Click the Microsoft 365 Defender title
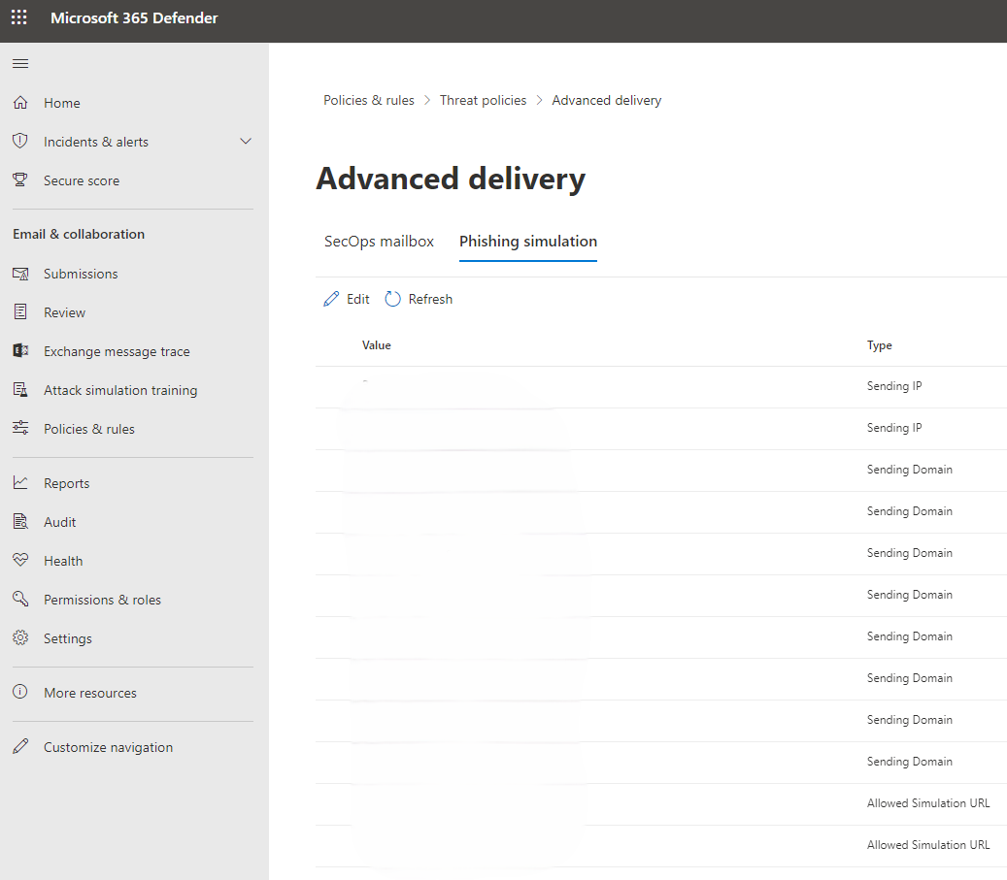The image size is (1007, 880). pyautogui.click(x=134, y=18)
